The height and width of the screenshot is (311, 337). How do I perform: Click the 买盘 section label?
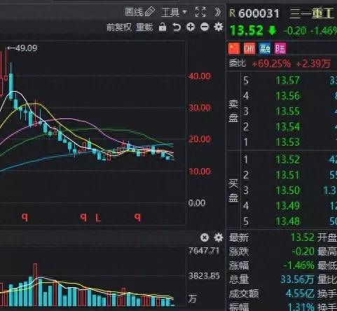click(233, 191)
